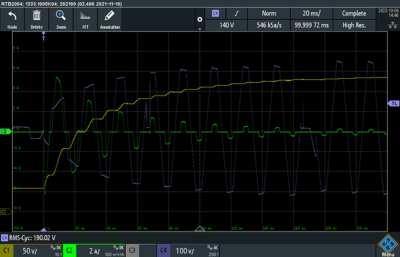Toggle channel C1 on or off

coord(6,251)
